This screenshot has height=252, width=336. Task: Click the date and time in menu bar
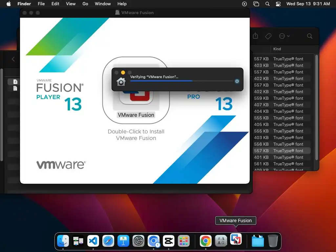[308, 4]
